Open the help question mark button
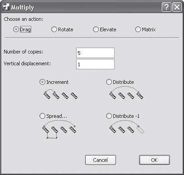This screenshot has height=175, width=184. tap(166, 7)
